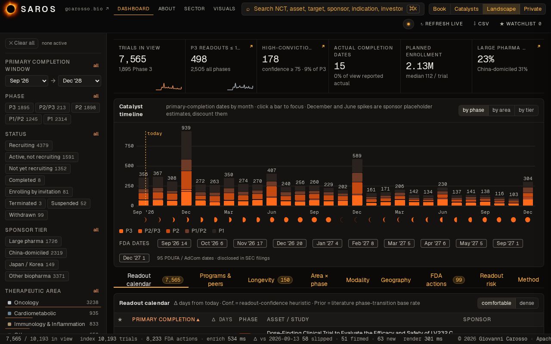Open arrow icon on P3 Readouts card
Screen dimensions: 551x344
tap(251, 46)
